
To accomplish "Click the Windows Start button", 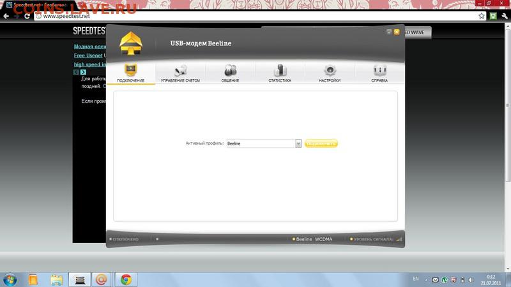I will (x=10, y=280).
